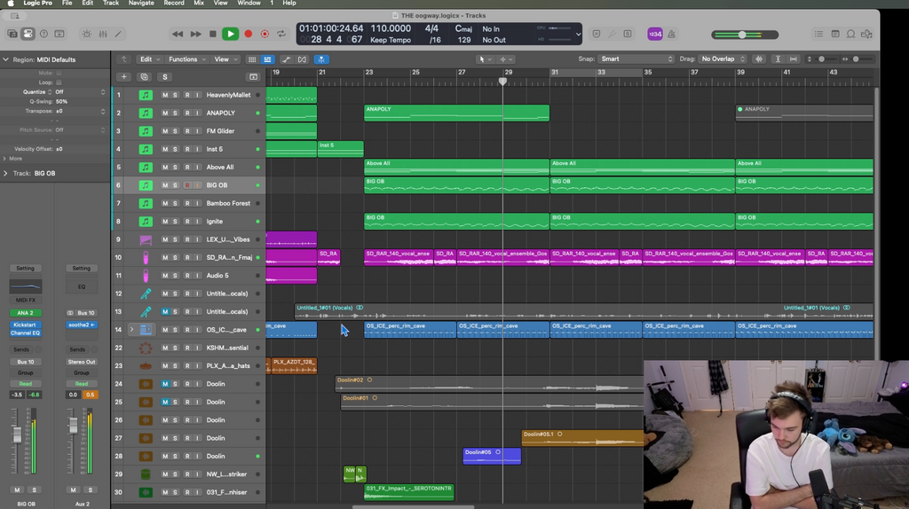The image size is (909, 509).
Task: Click the BIG OB channel volume fader
Action: [x=17, y=435]
